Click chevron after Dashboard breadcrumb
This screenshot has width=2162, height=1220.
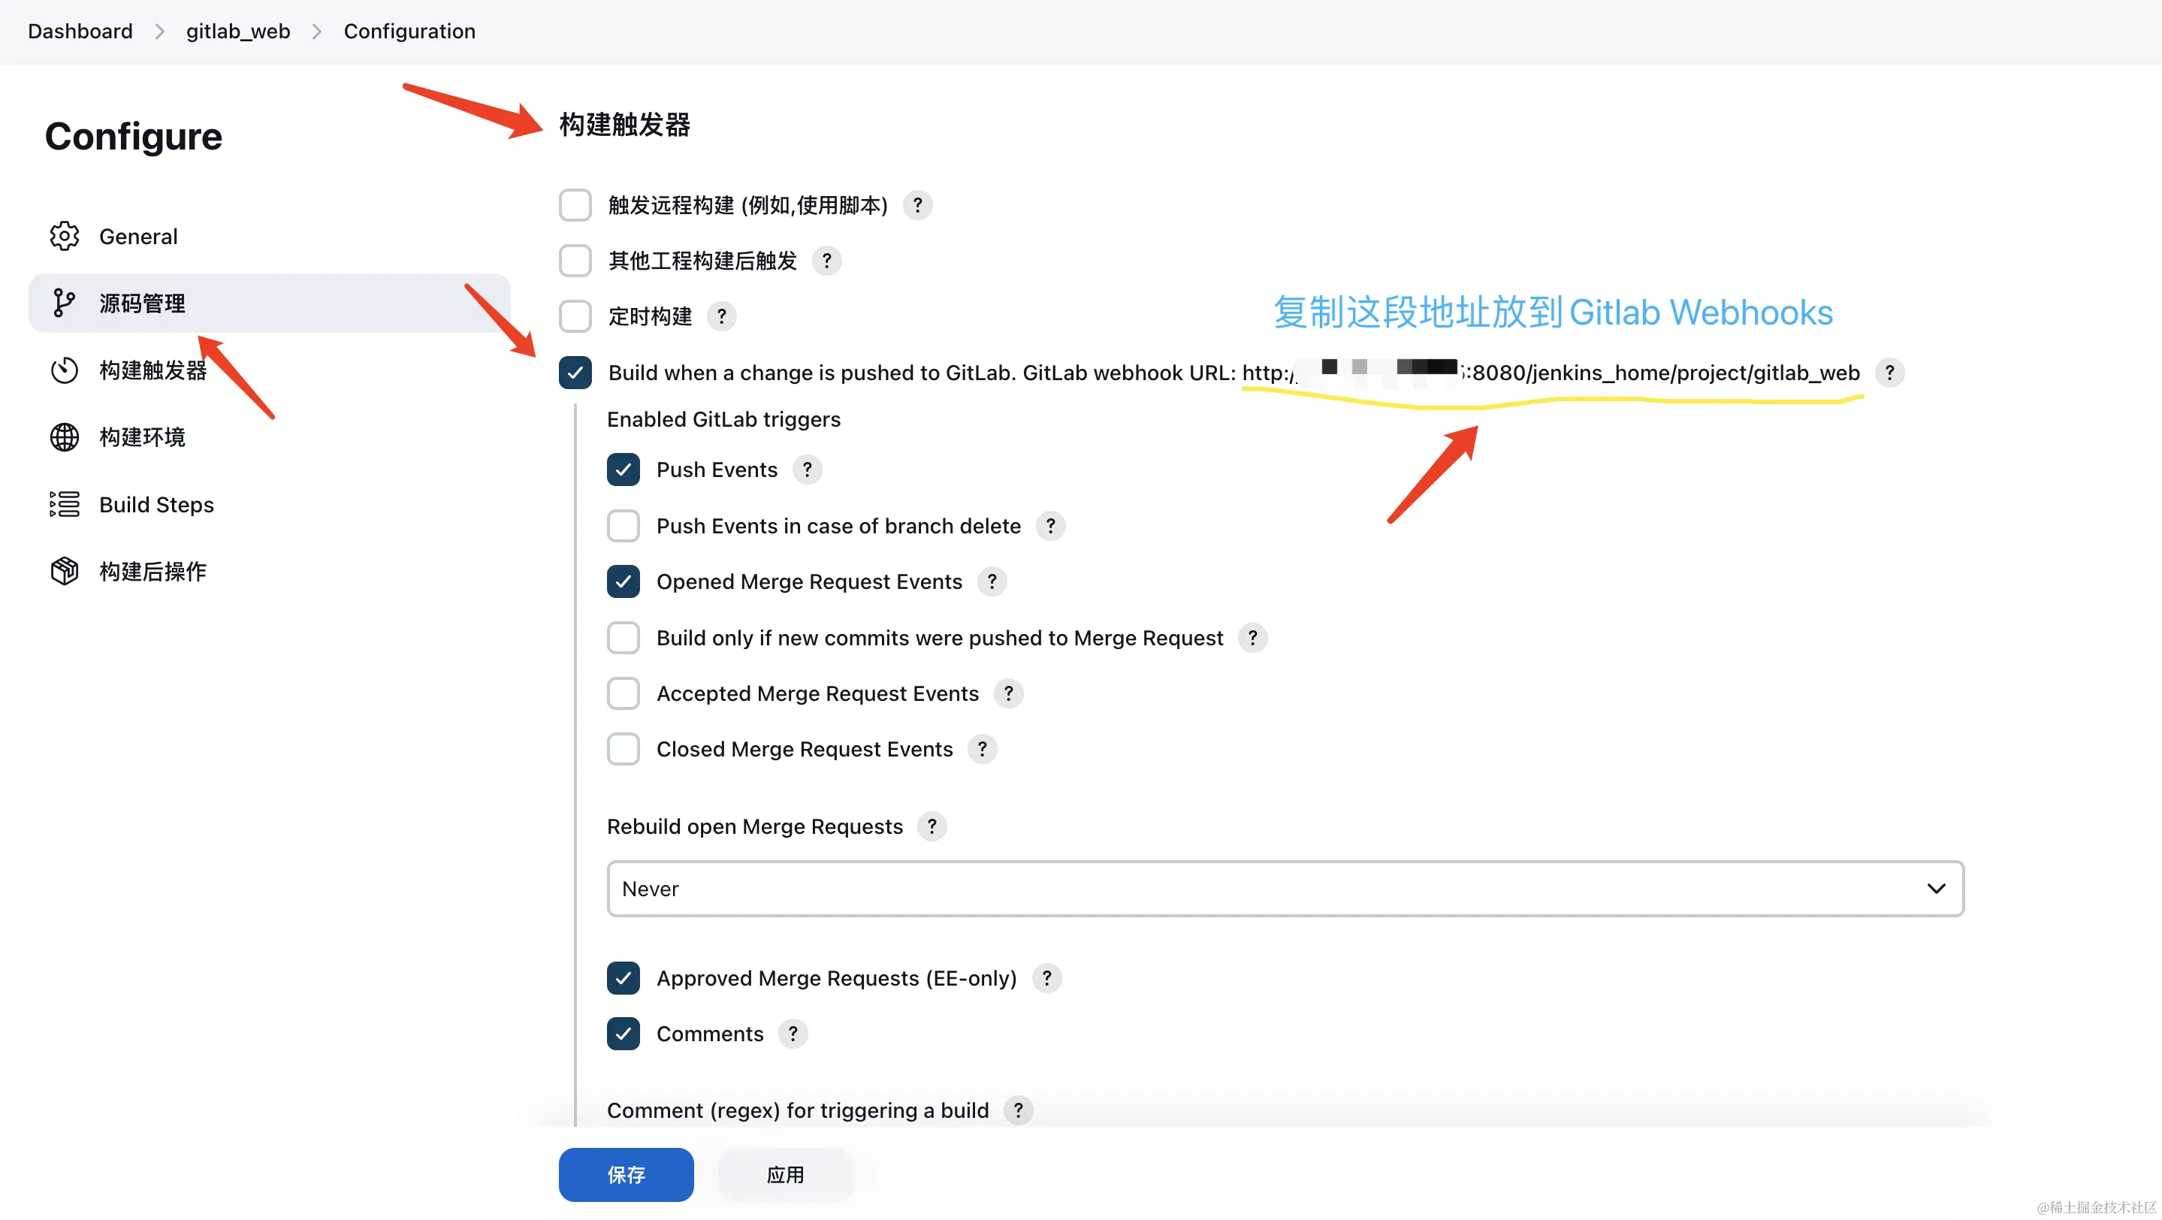pyautogui.click(x=159, y=31)
